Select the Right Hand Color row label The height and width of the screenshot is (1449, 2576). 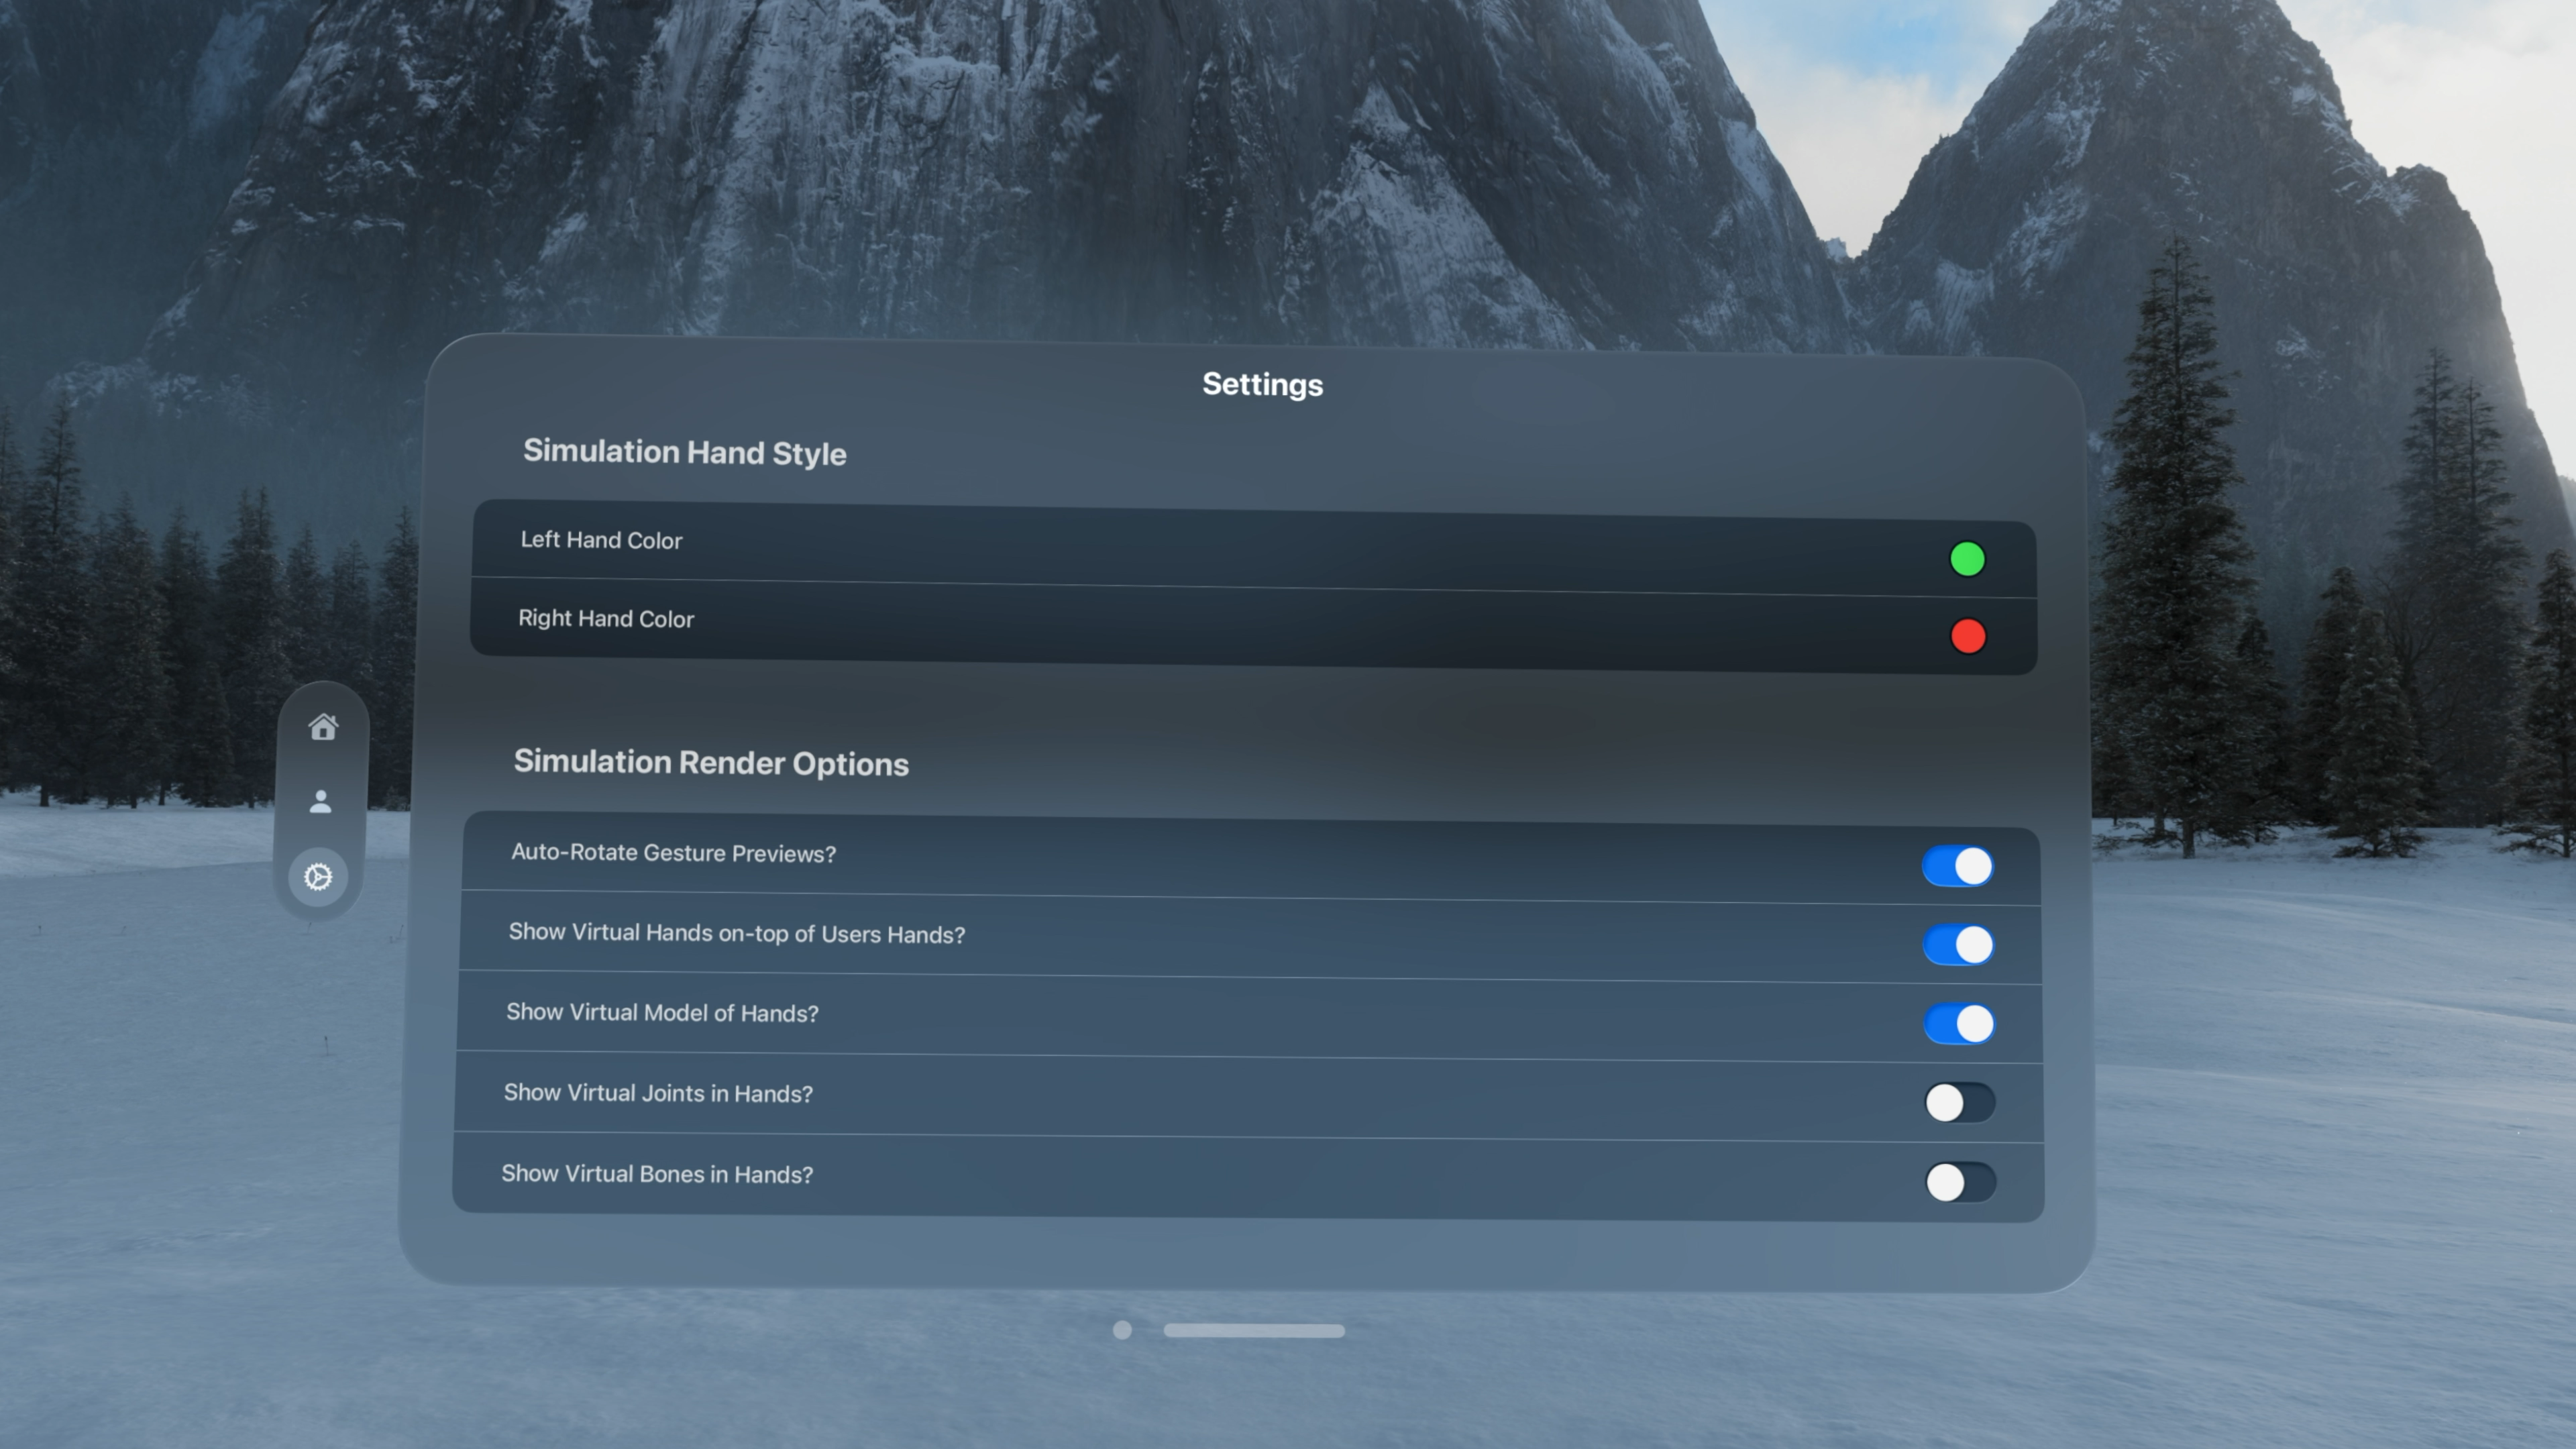tap(606, 619)
